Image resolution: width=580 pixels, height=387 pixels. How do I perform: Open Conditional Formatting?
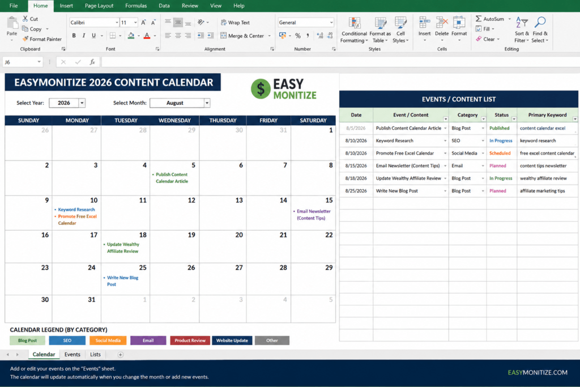click(354, 29)
